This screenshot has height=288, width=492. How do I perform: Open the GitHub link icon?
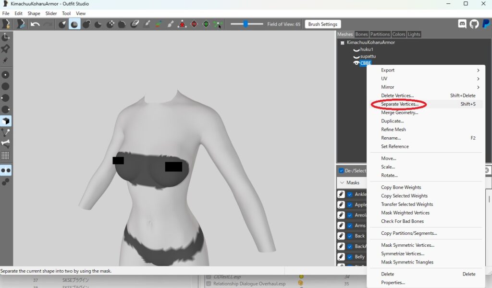click(x=474, y=24)
